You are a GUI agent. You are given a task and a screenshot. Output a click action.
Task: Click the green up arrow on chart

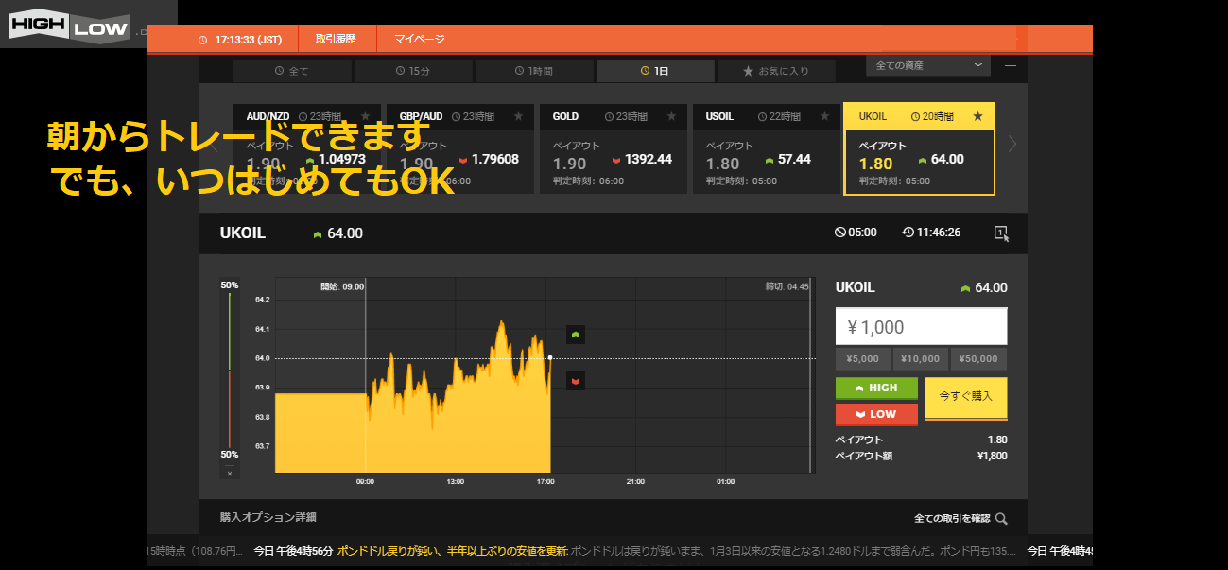576,334
